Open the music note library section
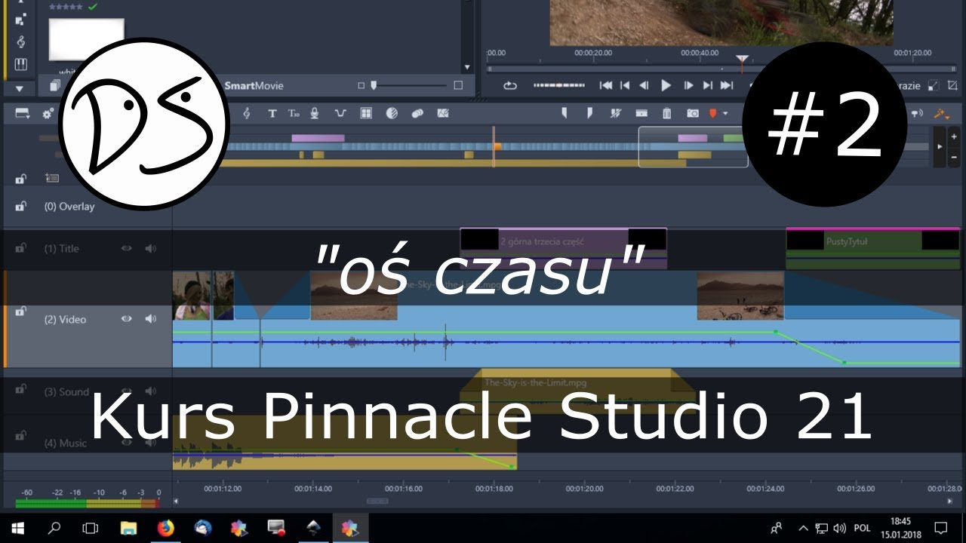Image resolution: width=966 pixels, height=543 pixels. [20, 41]
